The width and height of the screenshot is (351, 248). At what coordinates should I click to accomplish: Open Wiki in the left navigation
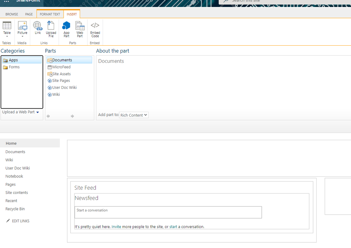[9, 160]
